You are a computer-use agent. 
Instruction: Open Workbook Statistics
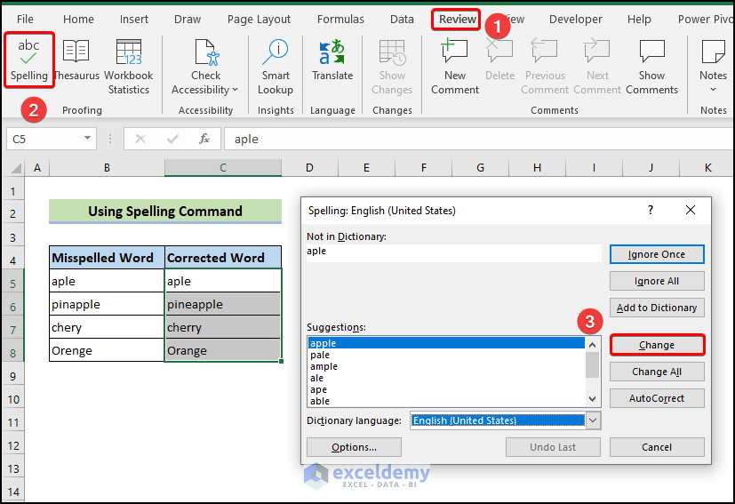pyautogui.click(x=129, y=67)
